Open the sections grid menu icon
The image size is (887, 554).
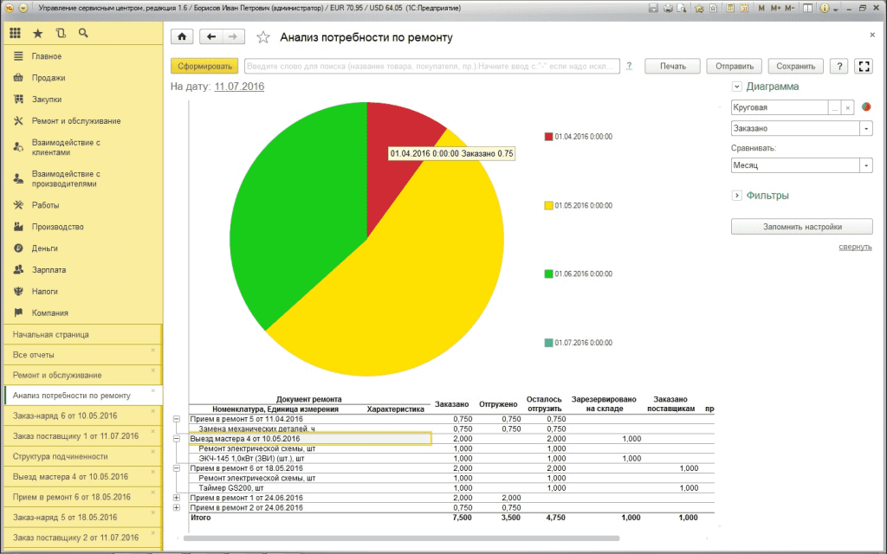(16, 34)
